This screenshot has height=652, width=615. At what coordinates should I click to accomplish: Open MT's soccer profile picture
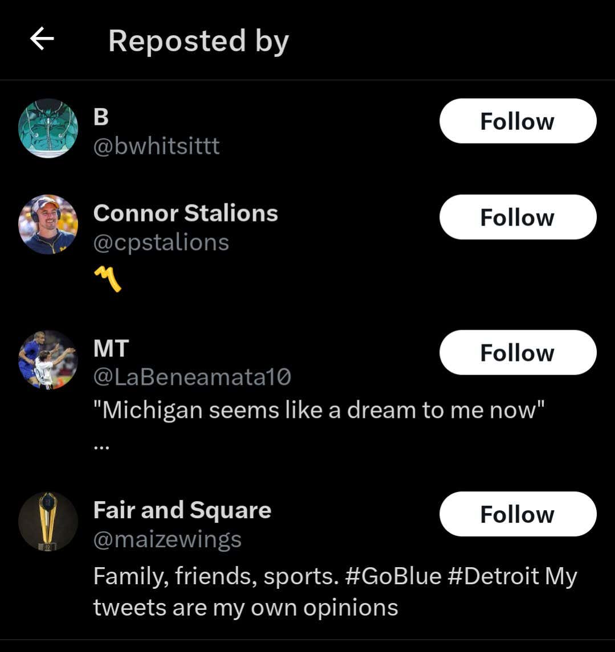tap(48, 360)
